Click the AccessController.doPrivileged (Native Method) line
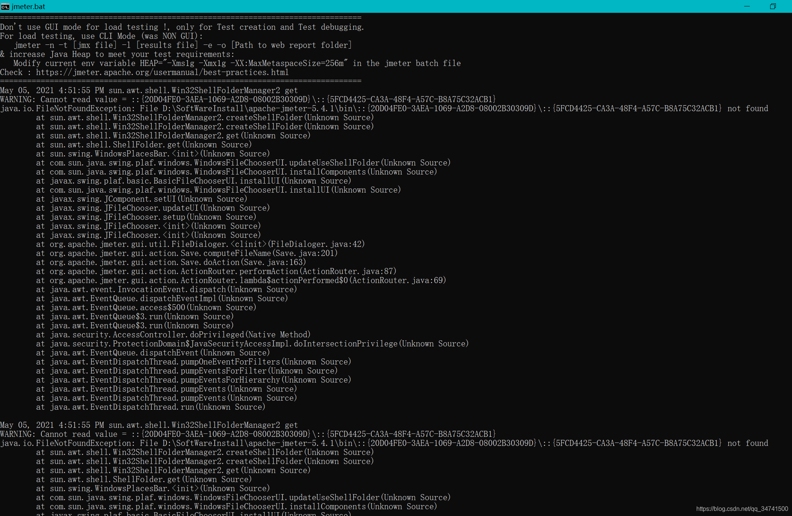 173,335
